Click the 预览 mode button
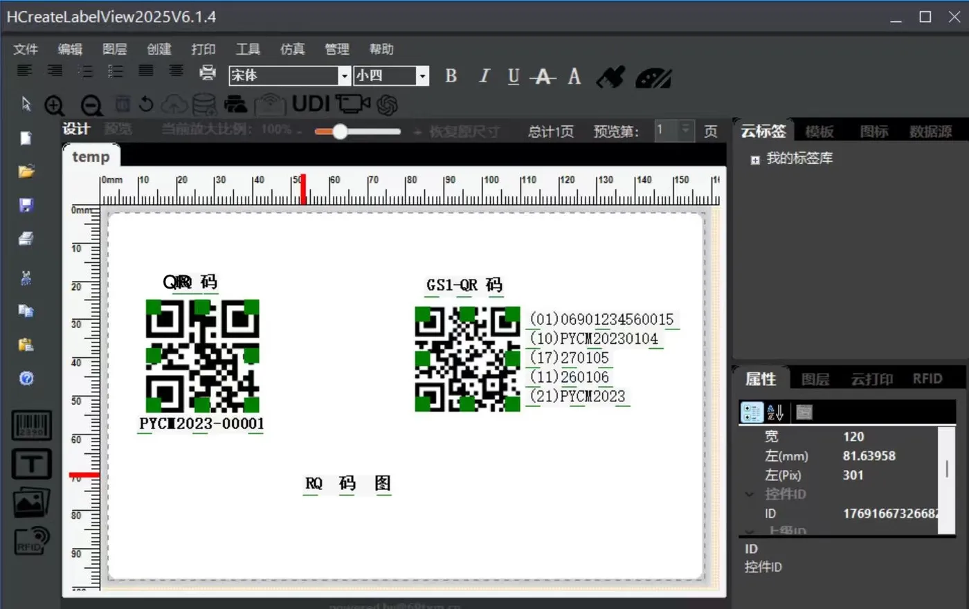The image size is (969, 609). tap(118, 129)
